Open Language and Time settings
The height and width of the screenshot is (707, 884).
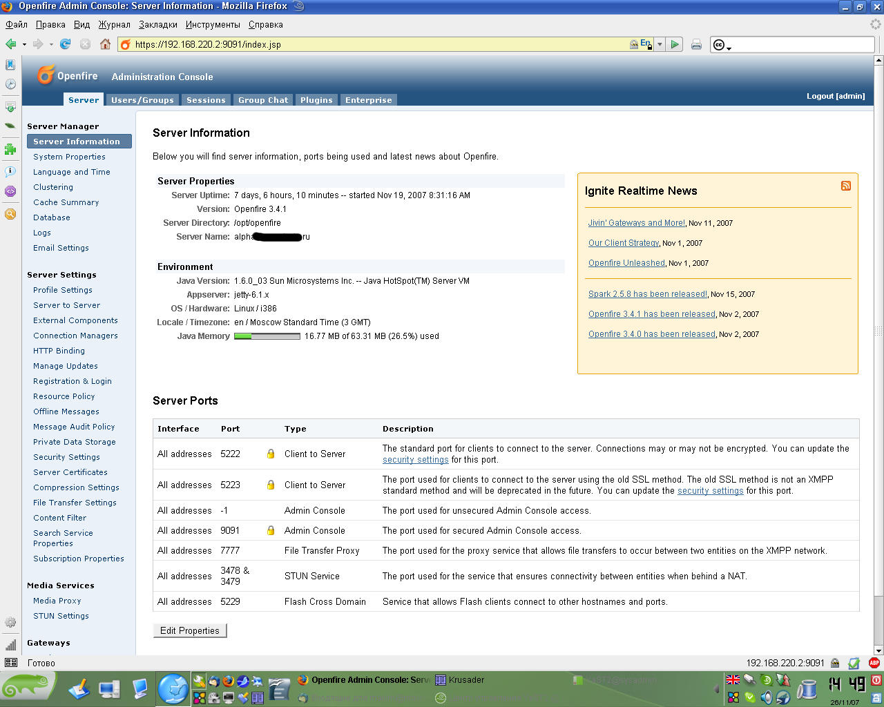[72, 172]
